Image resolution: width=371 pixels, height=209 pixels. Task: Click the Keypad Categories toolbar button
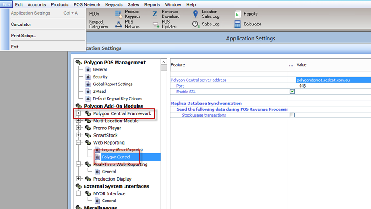pos(98,24)
